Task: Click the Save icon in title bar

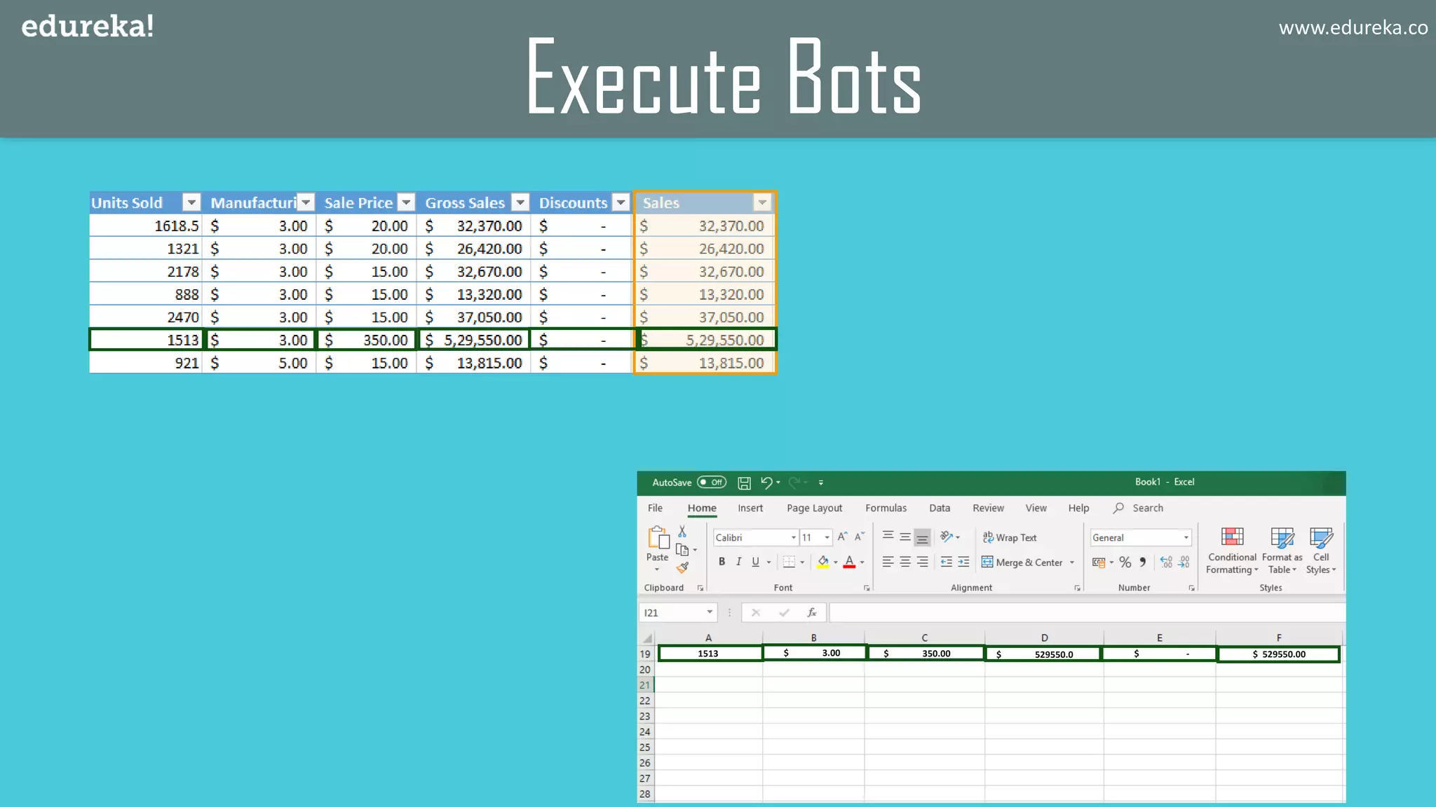Action: (x=744, y=483)
